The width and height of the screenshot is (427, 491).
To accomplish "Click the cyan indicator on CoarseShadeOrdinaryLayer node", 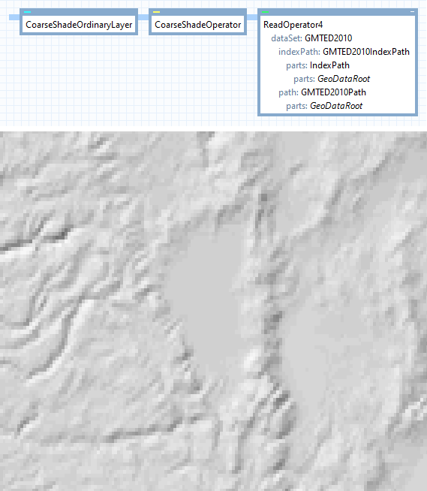I will [x=27, y=12].
